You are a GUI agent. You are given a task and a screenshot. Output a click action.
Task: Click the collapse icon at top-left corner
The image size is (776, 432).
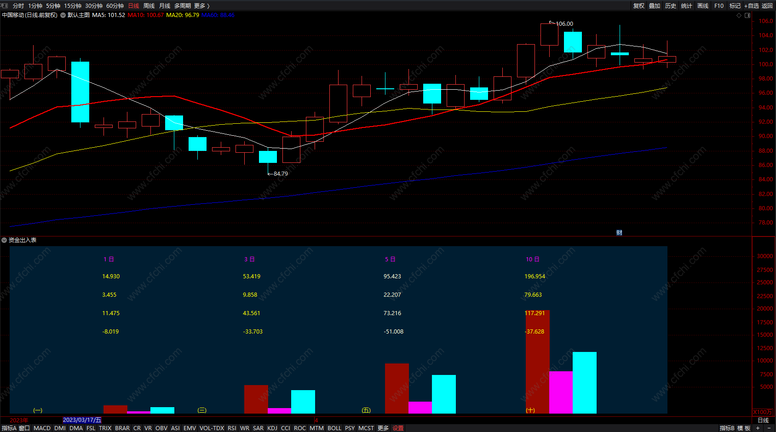pos(4,6)
